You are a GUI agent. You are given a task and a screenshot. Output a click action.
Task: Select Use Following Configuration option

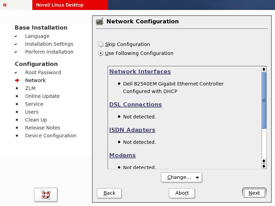100,53
